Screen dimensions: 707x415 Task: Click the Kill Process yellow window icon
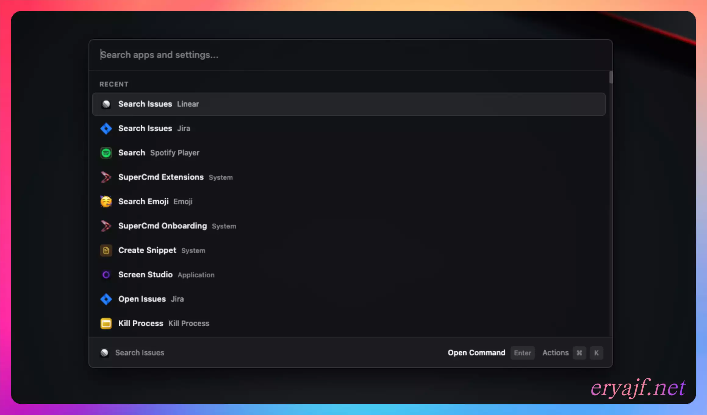click(106, 324)
